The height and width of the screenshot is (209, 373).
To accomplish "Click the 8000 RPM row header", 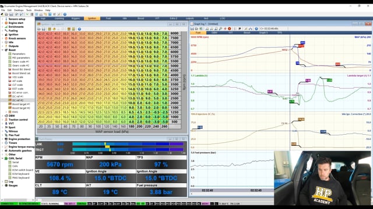I will pos(174,34).
